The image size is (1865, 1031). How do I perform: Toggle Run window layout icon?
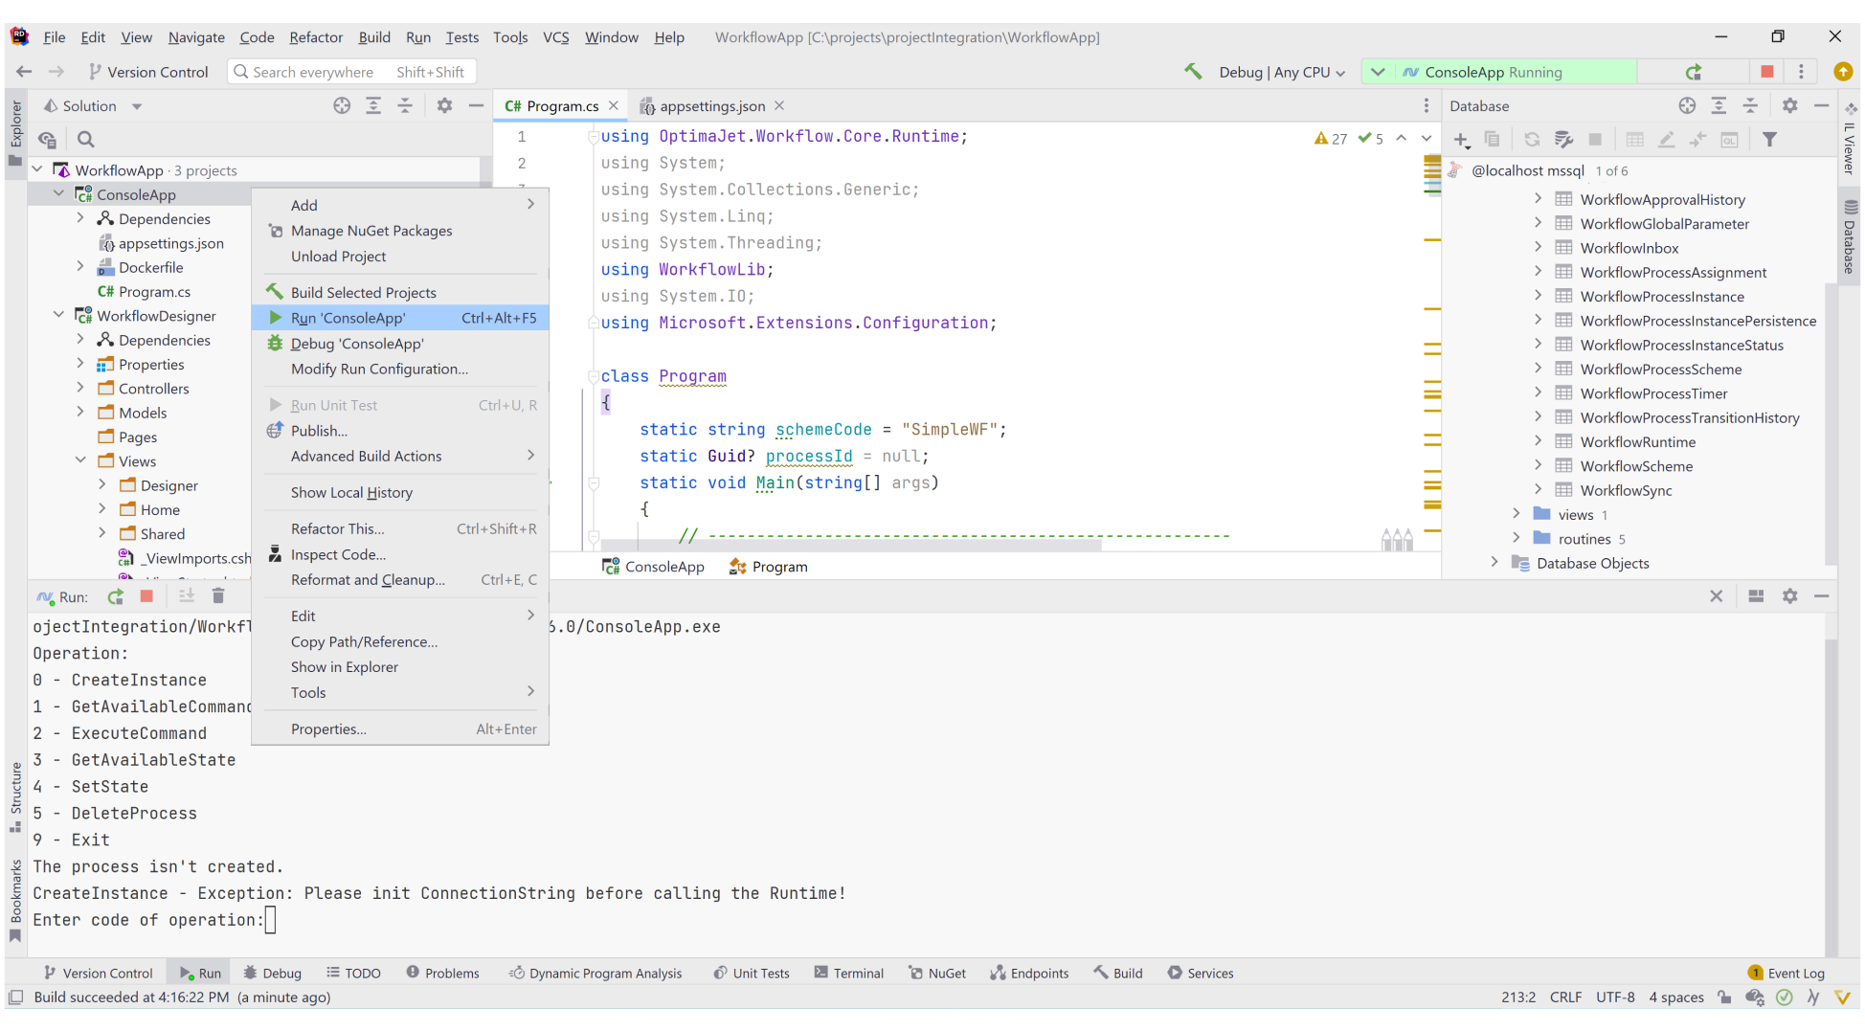coord(1756,596)
